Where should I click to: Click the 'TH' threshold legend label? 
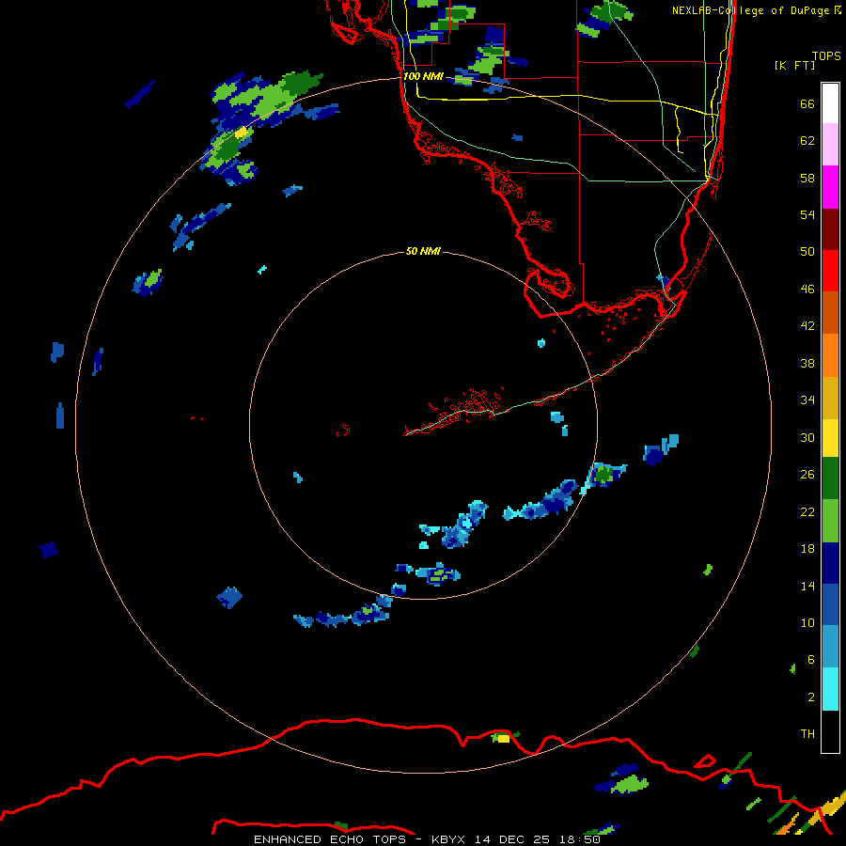click(x=807, y=734)
